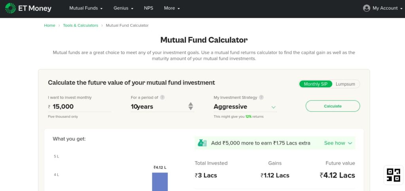The width and height of the screenshot is (405, 191).
Task: Open the Aggressive investment strategy dropdown
Action: (245, 107)
